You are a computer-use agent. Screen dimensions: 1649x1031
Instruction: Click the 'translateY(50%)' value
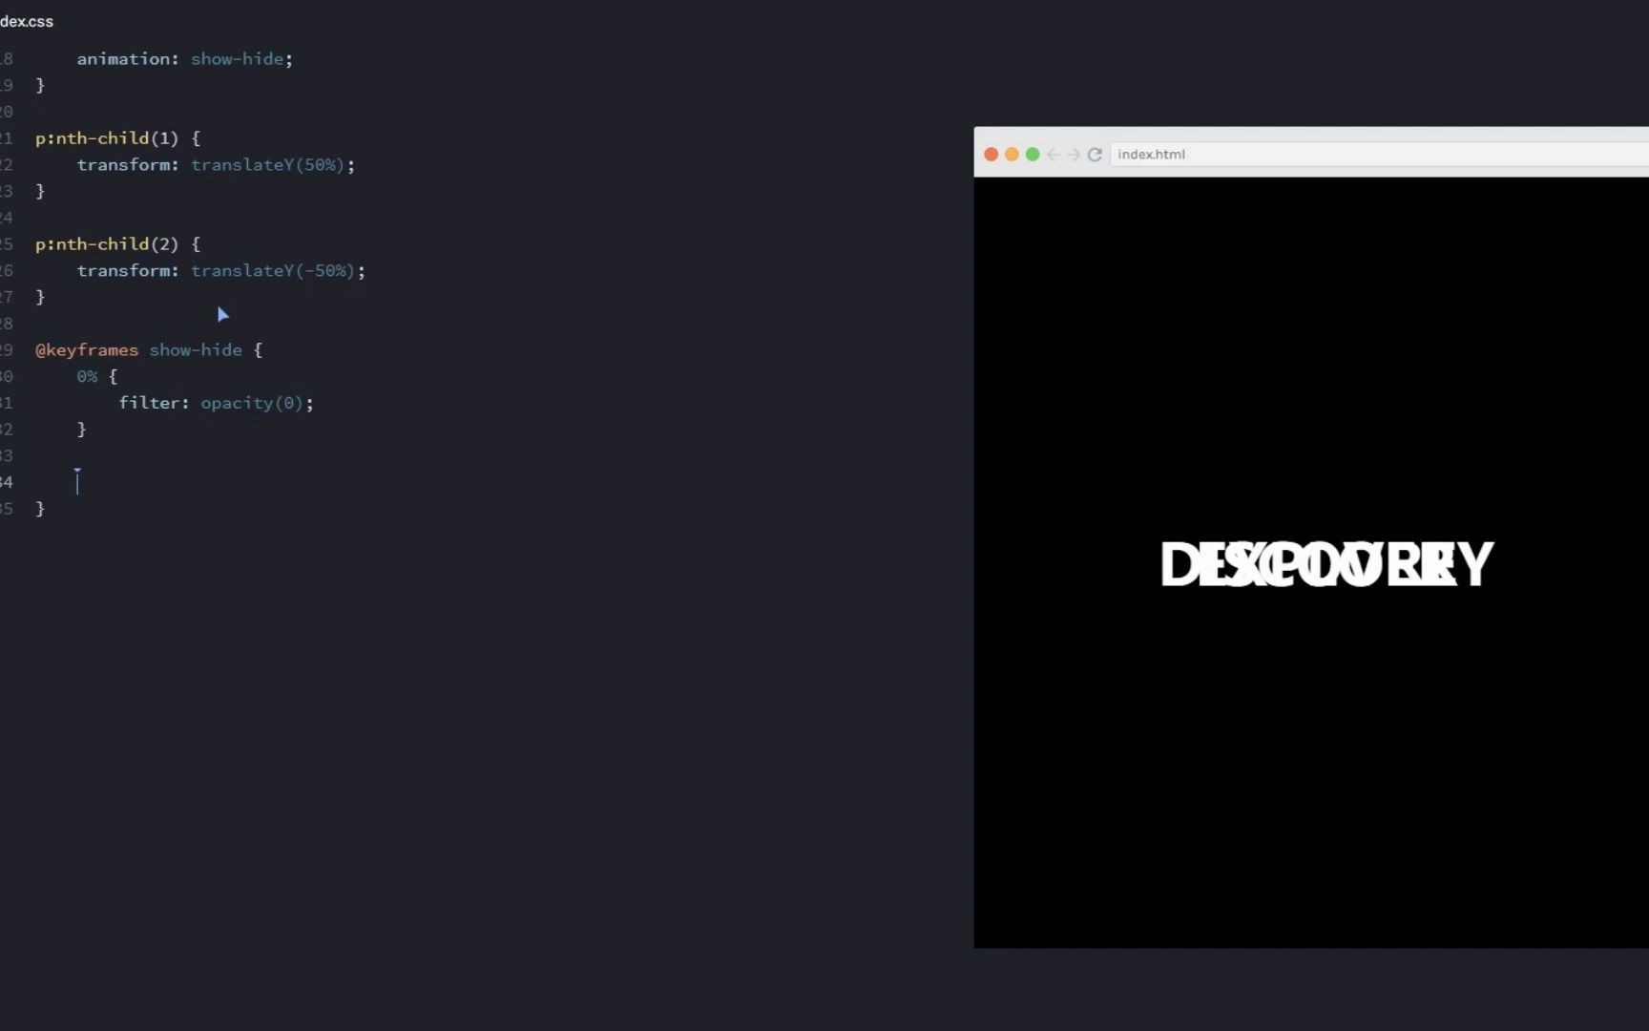click(x=267, y=165)
